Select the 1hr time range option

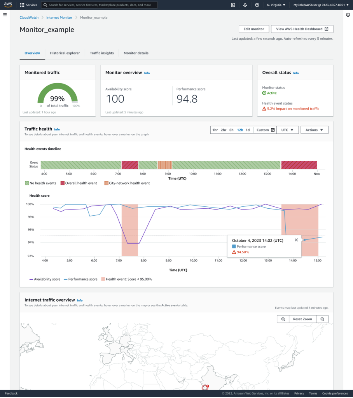pos(215,130)
